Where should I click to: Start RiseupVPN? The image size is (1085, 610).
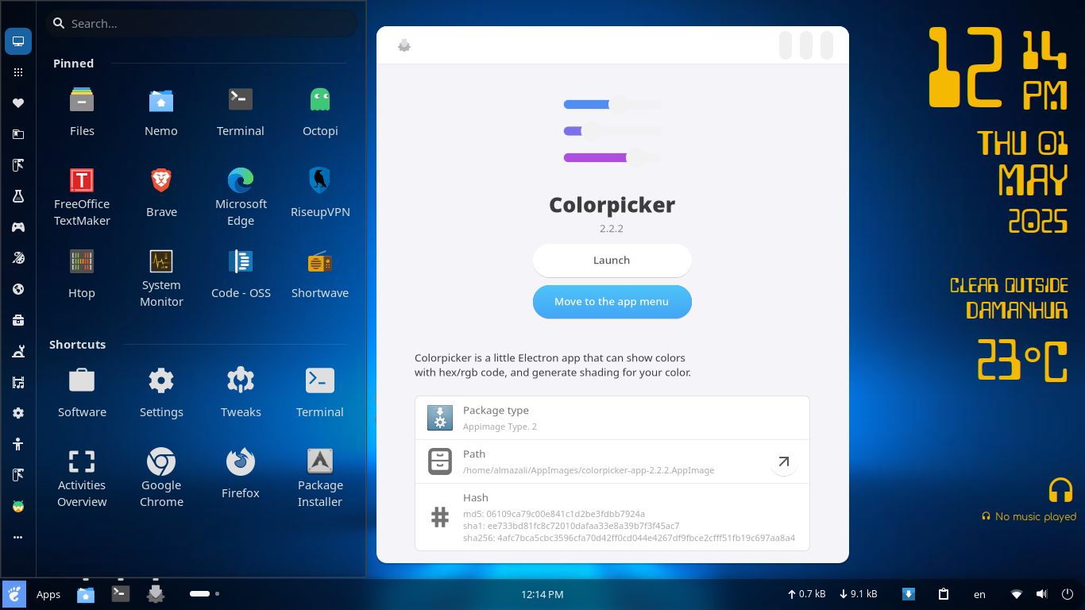320,193
